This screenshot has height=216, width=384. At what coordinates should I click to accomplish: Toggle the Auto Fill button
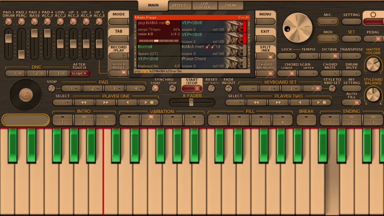point(352,102)
